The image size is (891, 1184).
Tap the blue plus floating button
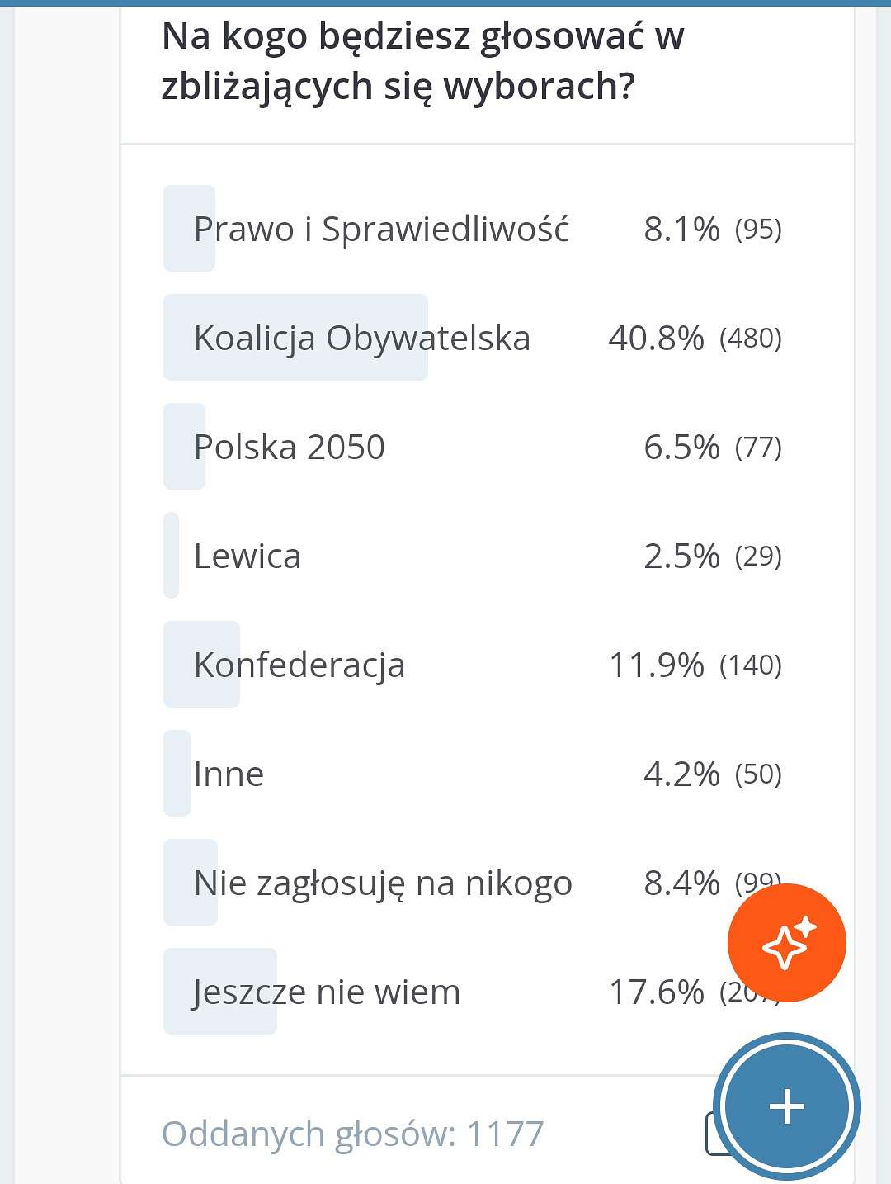(x=786, y=1106)
